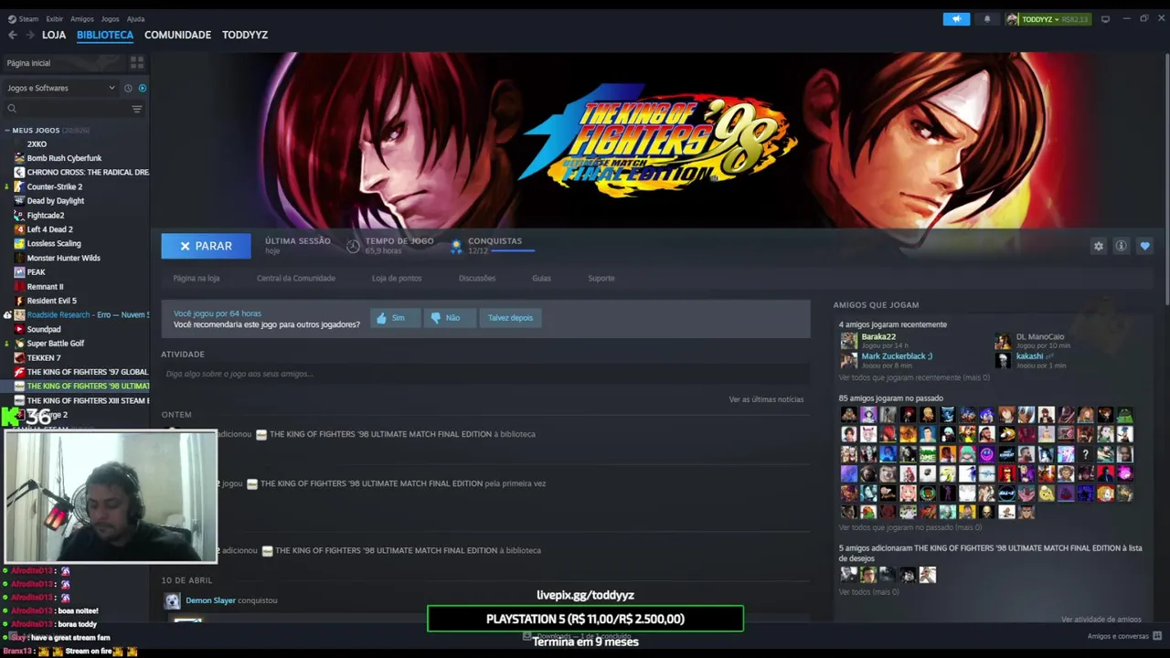Open friend kakashi profile
The image size is (1170, 658).
(x=1029, y=356)
